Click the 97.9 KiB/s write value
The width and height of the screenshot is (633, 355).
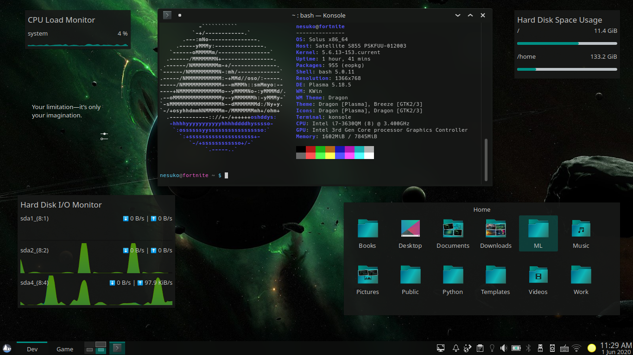158,282
